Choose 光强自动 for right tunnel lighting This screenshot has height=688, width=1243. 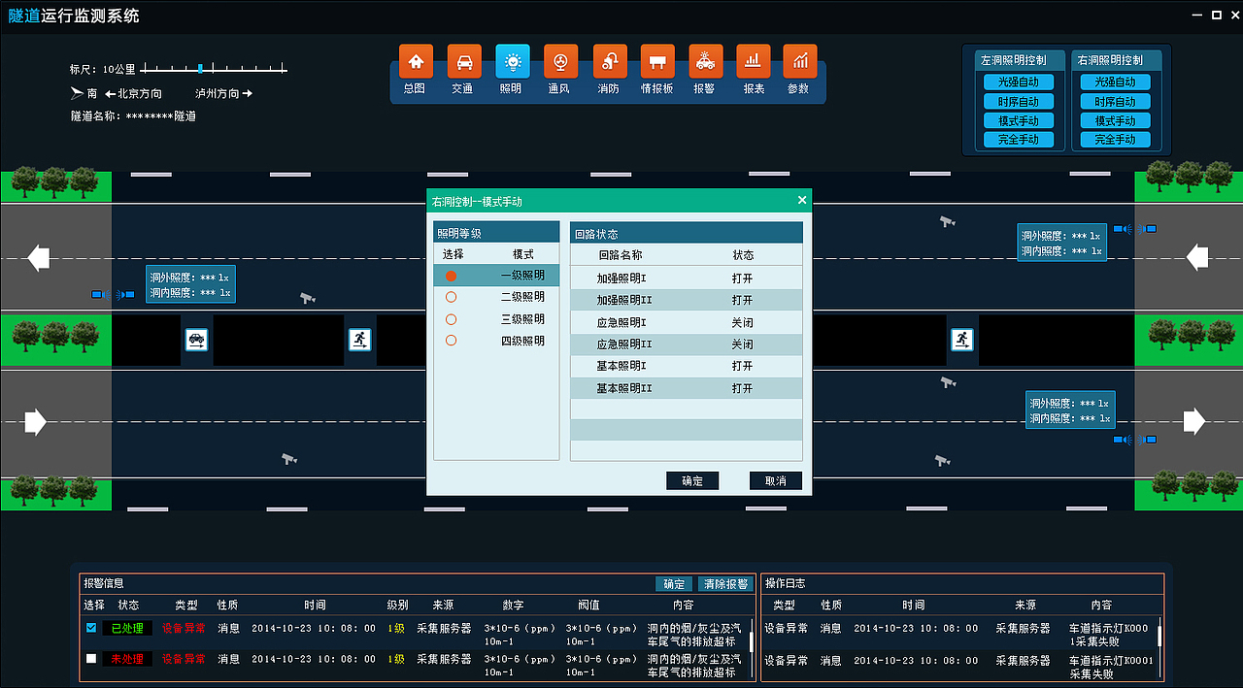(1115, 82)
